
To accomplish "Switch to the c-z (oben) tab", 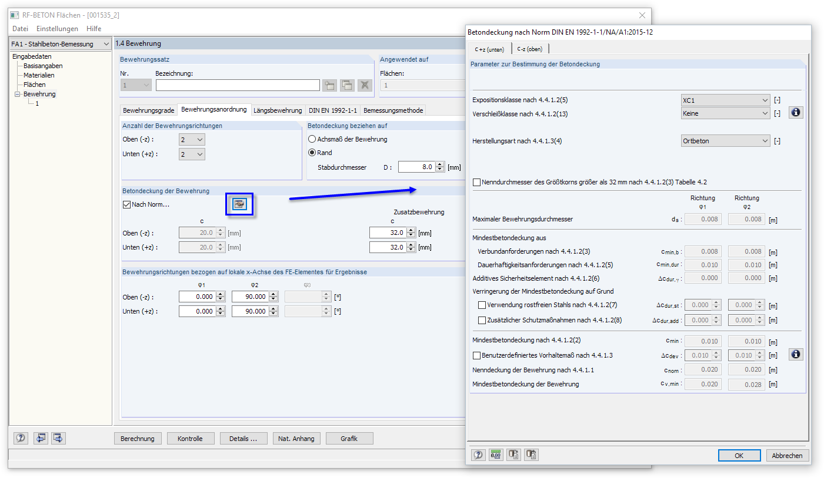I will pos(530,49).
